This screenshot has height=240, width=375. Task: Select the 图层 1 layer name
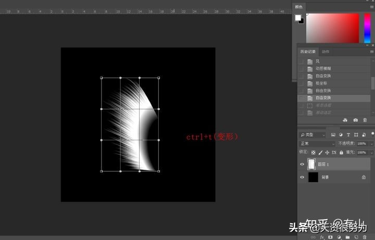point(323,165)
